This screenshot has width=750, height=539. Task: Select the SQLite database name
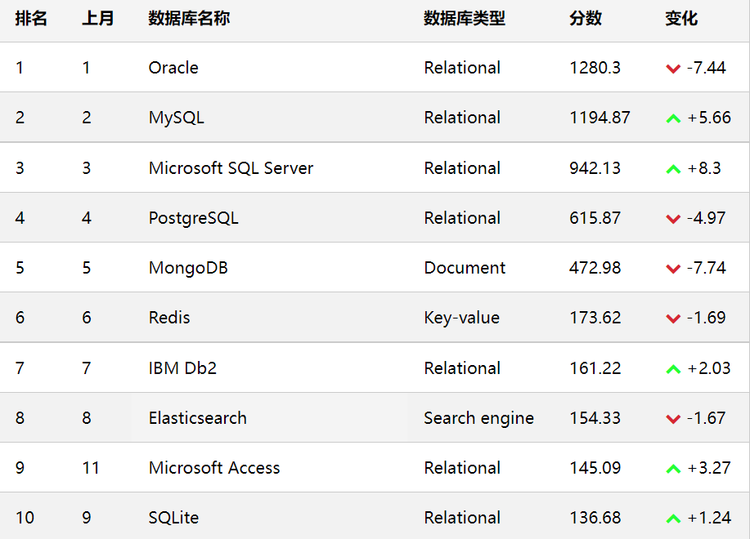pos(173,518)
